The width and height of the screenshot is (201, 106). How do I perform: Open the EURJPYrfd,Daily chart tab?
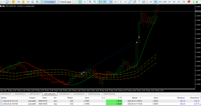[x=110, y=94]
